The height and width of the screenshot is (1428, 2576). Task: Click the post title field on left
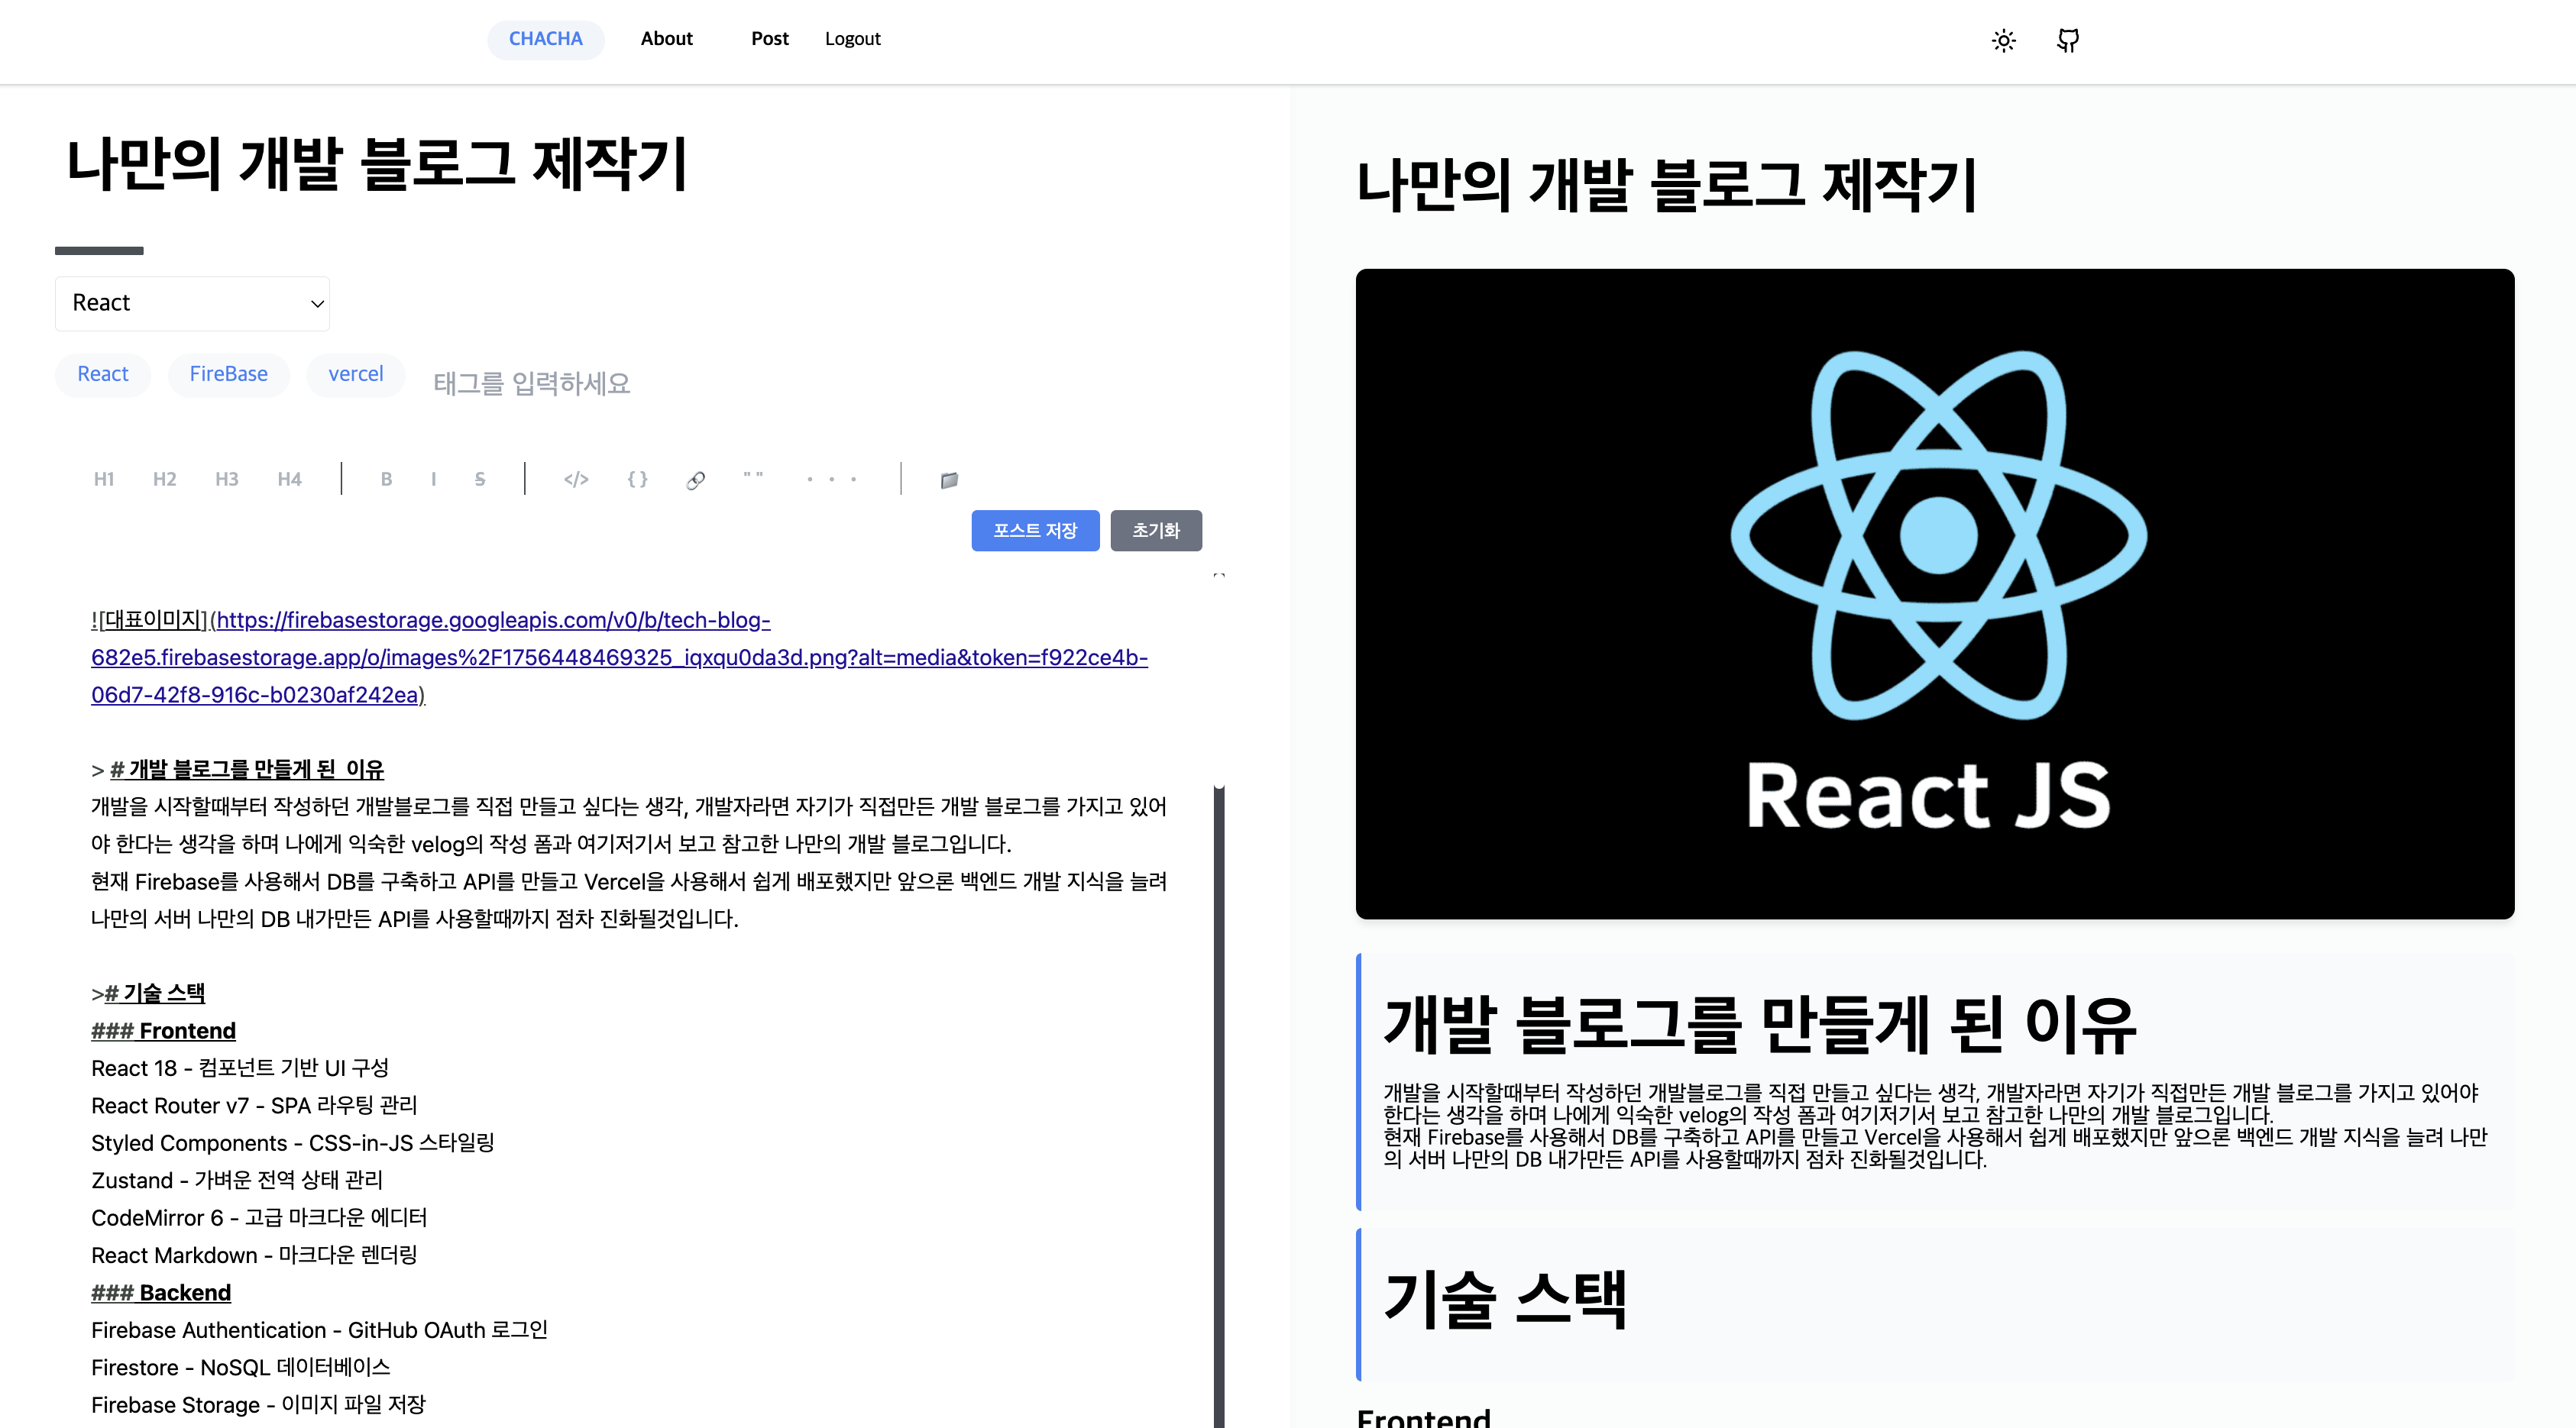coord(377,164)
